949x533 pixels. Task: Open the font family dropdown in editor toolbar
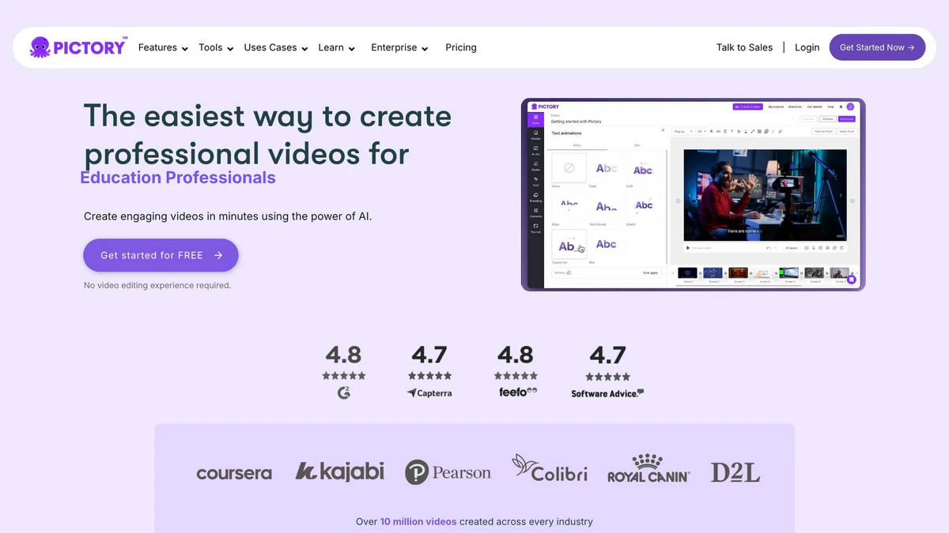(x=684, y=131)
